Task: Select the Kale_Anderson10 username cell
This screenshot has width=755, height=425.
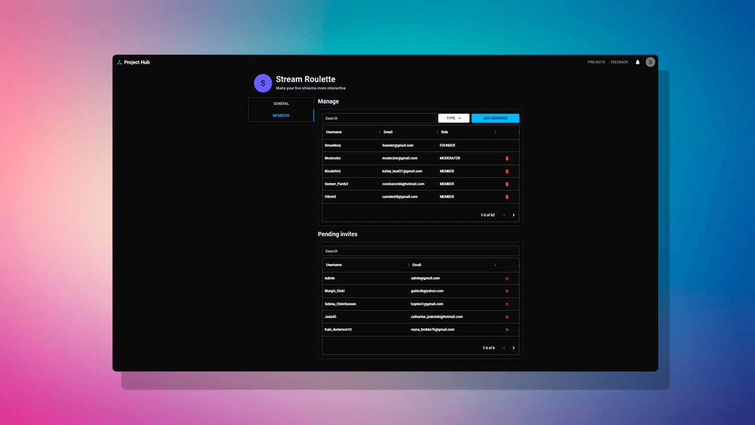Action: (x=338, y=330)
